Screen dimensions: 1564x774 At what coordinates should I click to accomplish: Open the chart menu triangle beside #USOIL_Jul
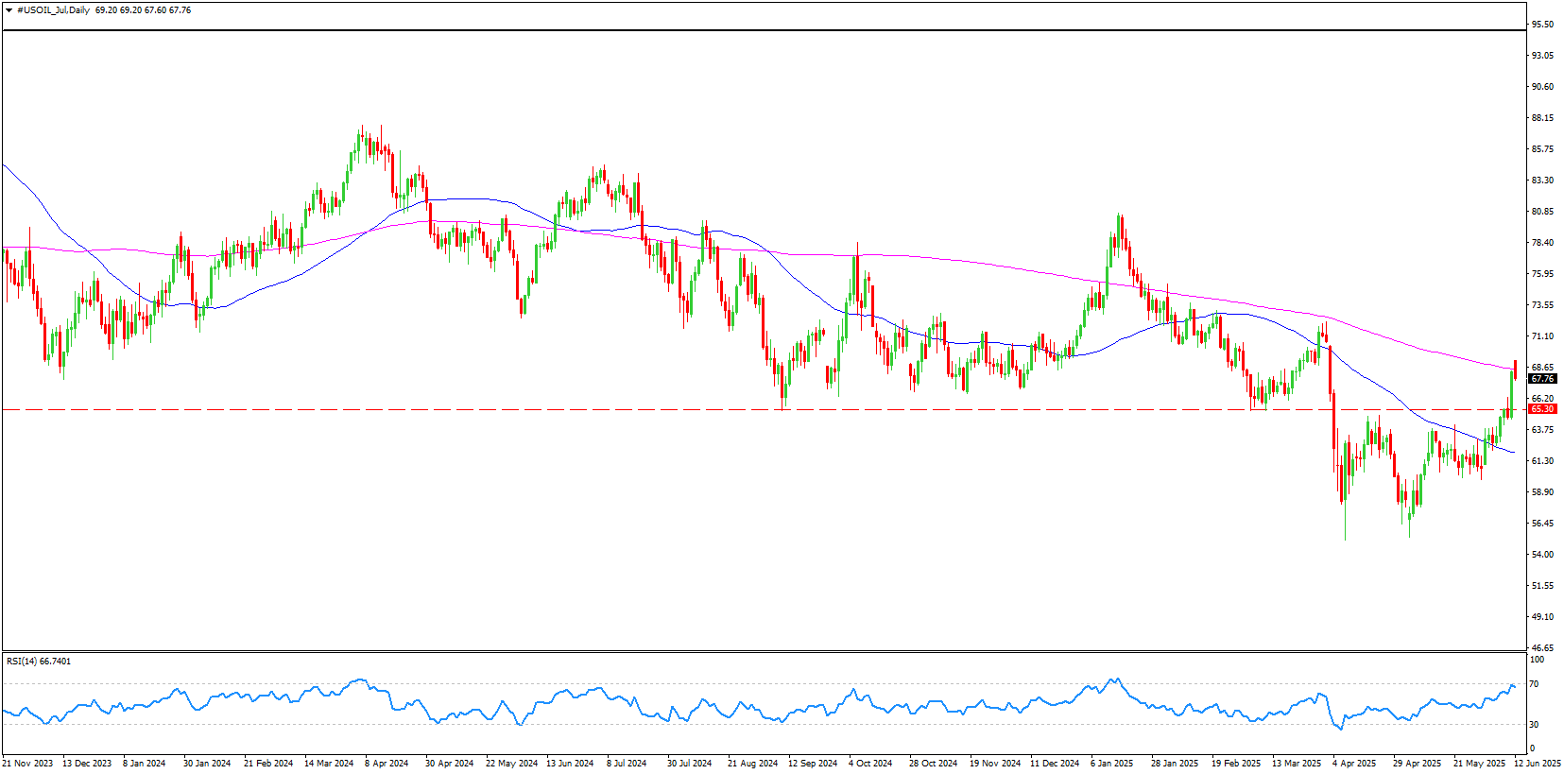pyautogui.click(x=9, y=10)
